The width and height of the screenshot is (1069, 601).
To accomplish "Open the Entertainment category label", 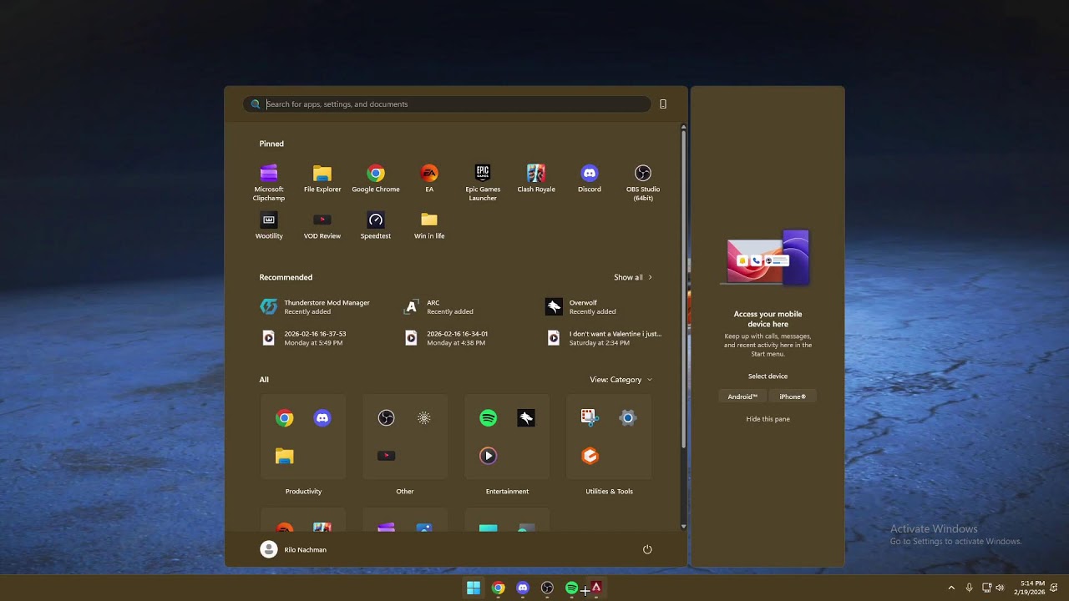I will pos(507,492).
